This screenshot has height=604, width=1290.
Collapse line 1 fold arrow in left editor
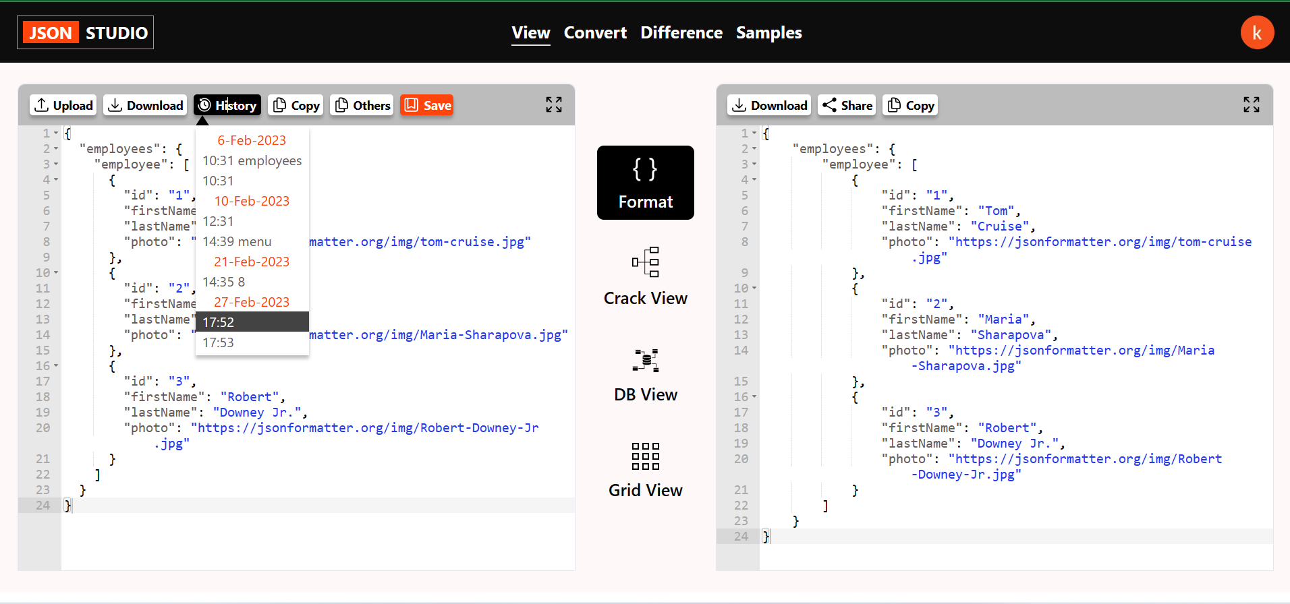56,133
